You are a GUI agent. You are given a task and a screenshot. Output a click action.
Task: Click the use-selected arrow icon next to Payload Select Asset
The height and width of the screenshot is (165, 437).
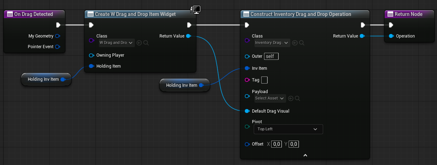click(291, 98)
